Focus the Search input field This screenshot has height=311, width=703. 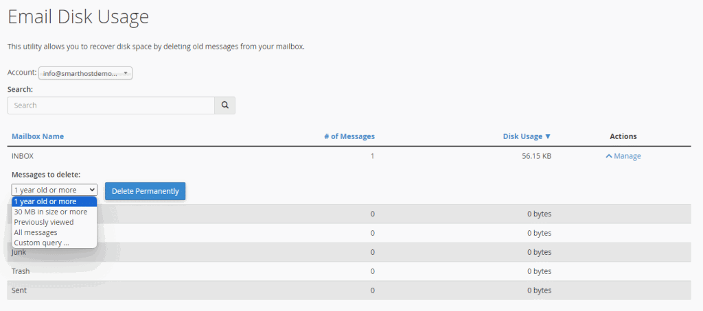click(x=111, y=105)
